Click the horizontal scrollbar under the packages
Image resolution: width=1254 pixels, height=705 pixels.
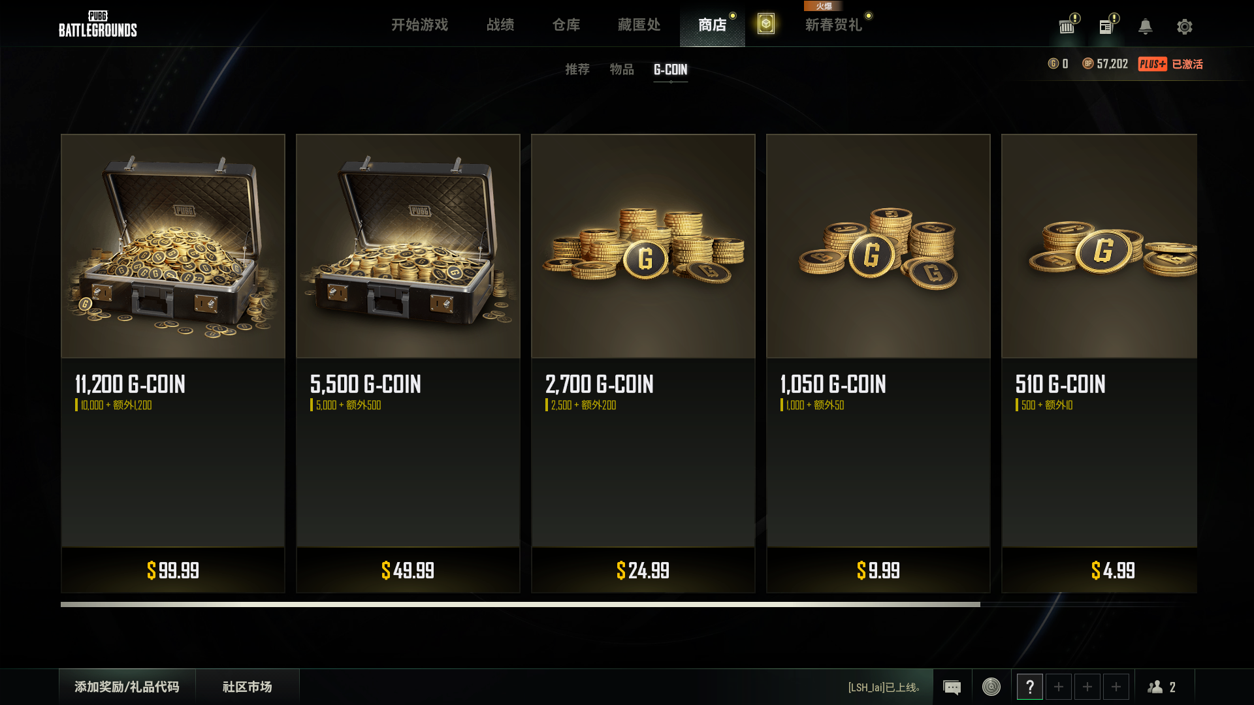[521, 604]
